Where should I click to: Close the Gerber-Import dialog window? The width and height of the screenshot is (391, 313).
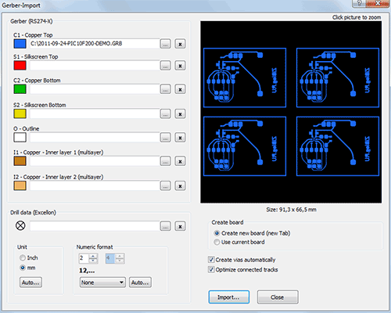pyautogui.click(x=378, y=3)
